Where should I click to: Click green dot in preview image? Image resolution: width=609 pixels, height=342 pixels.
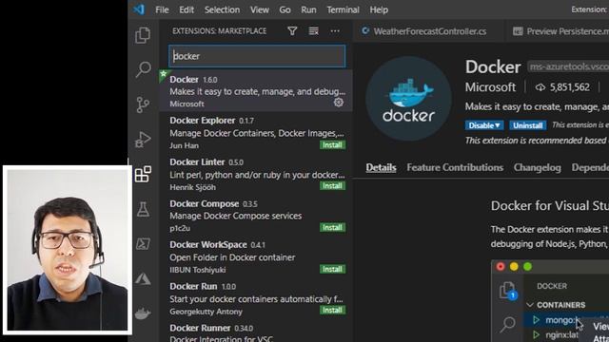click(x=527, y=266)
